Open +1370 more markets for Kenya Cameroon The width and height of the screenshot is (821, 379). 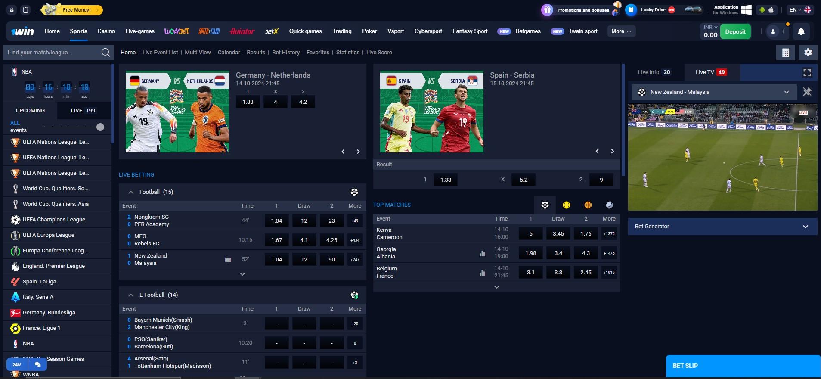click(609, 234)
